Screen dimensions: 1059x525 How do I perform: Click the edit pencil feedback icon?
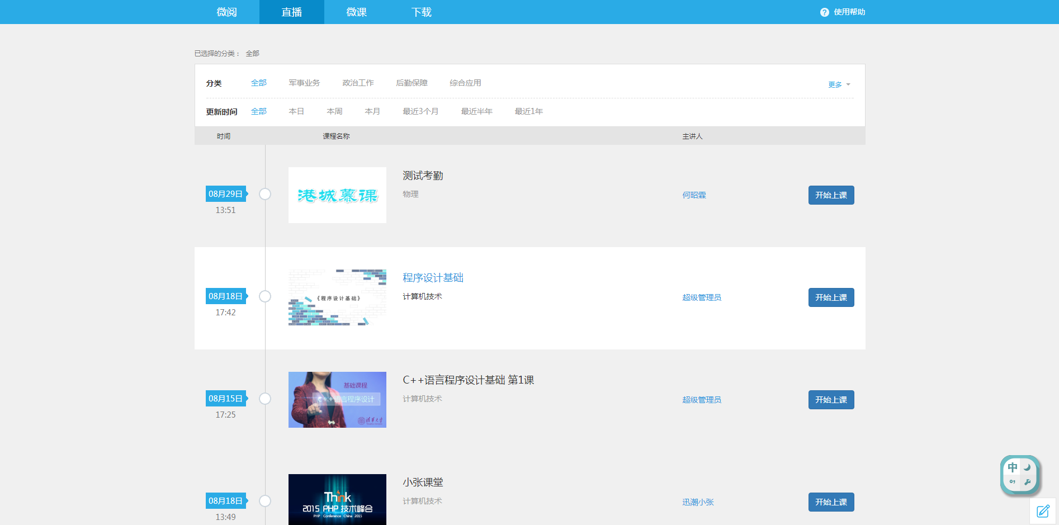(1043, 511)
